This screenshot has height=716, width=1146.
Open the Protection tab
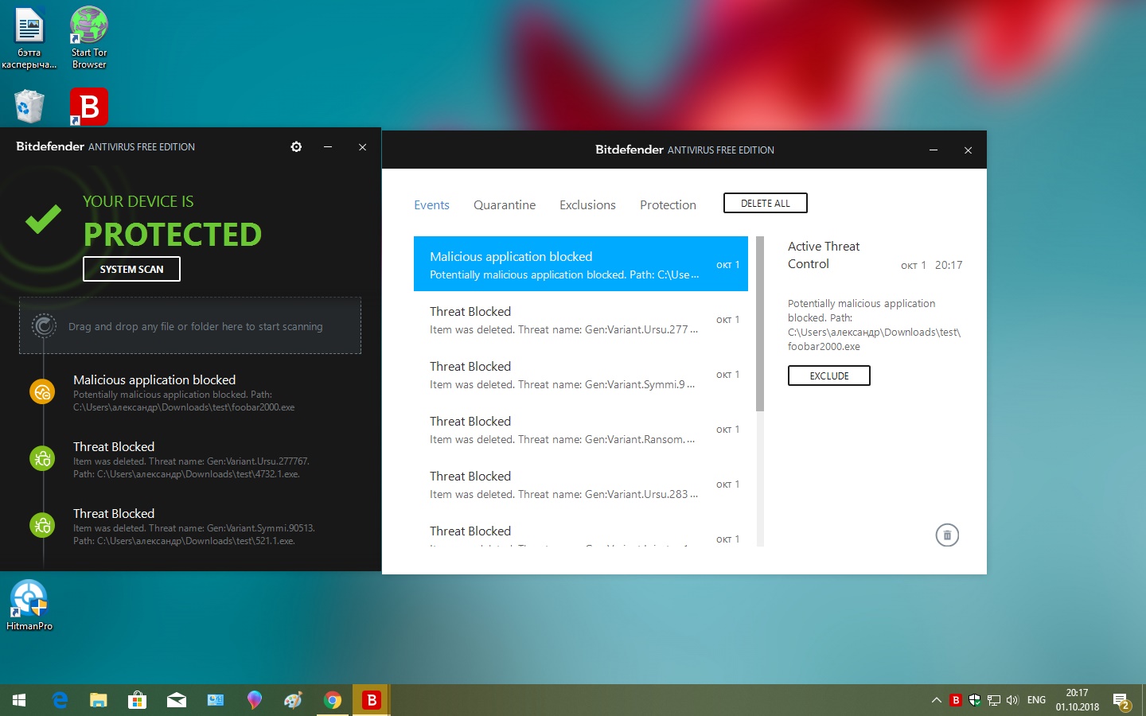click(668, 205)
